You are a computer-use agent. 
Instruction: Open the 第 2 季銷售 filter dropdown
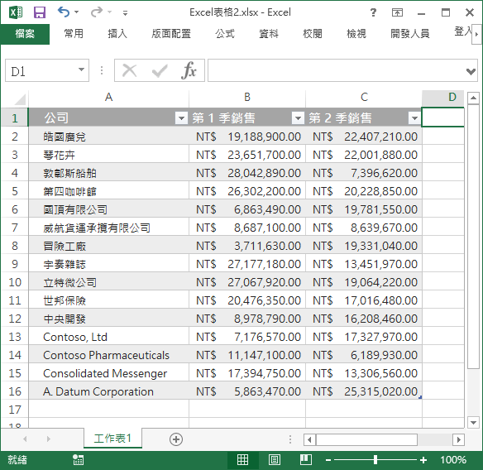click(414, 118)
